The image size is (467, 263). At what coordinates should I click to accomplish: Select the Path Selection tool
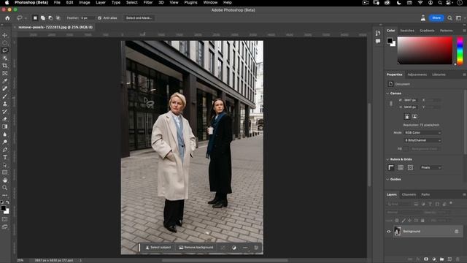point(5,164)
